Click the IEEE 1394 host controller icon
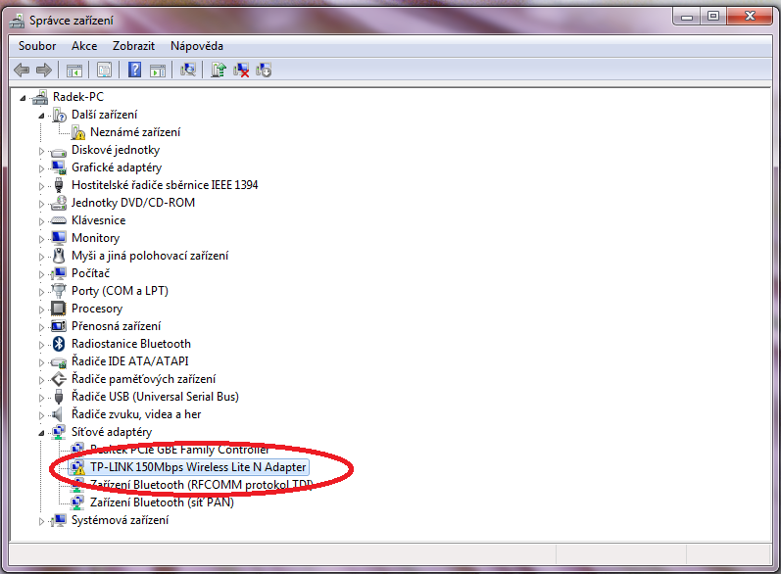This screenshot has width=781, height=574. (x=59, y=185)
